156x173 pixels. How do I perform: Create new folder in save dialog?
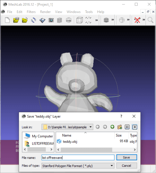tap(120, 127)
